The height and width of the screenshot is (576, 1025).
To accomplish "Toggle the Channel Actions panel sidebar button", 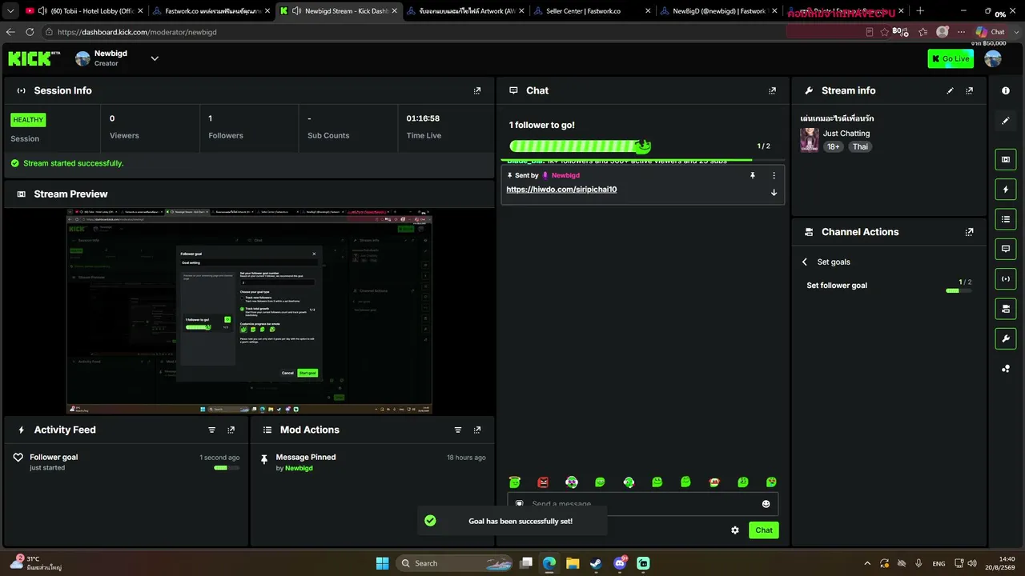I will 1006,309.
